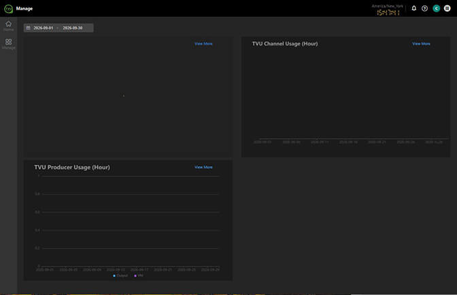
Task: Click View More for TVU Channel Usage
Action: tap(421, 43)
